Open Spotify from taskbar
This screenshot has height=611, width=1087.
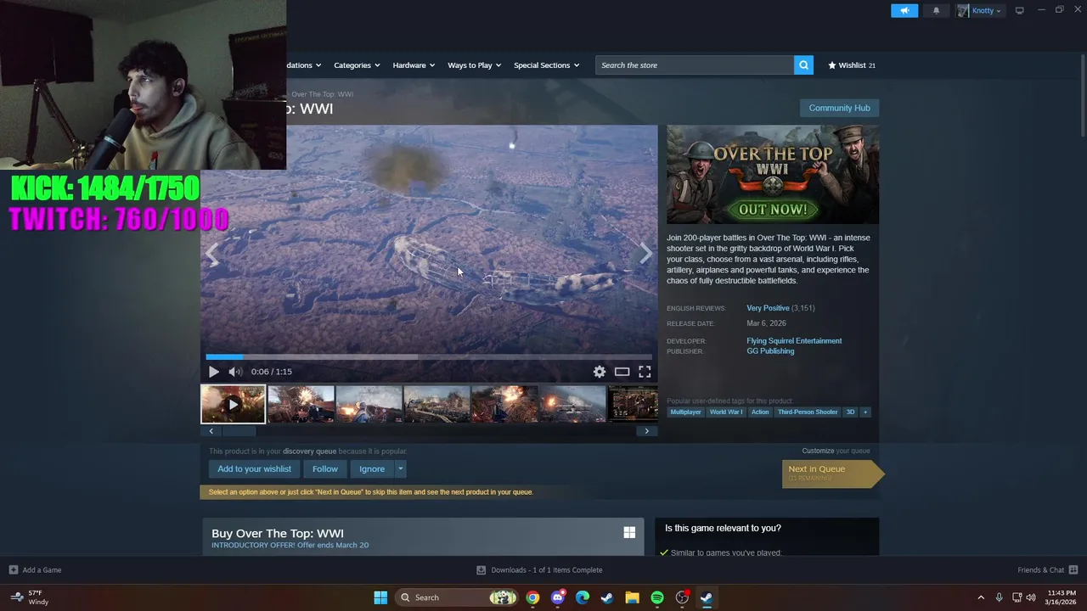(657, 597)
